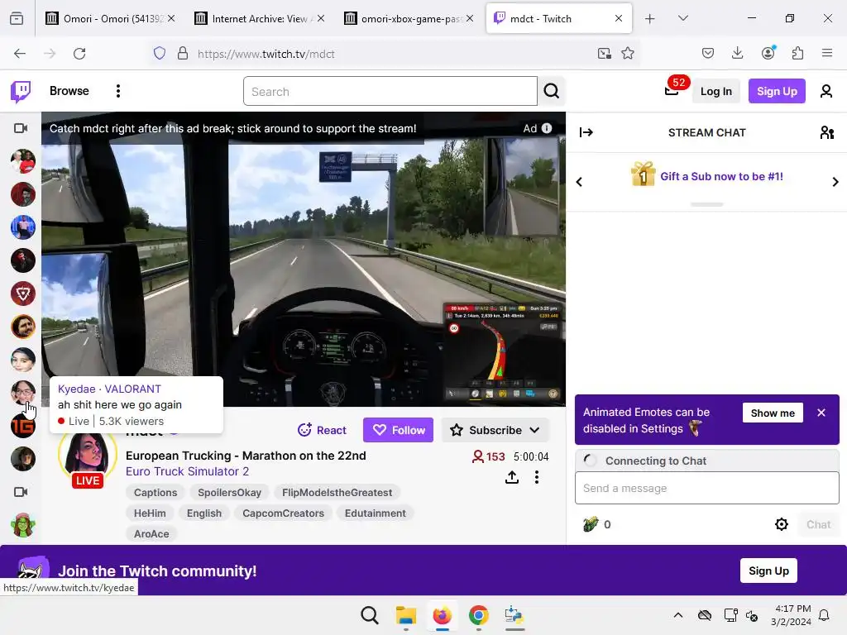Screen dimensions: 847x635
Task: Open File Explorer from taskbar
Action: click(406, 615)
